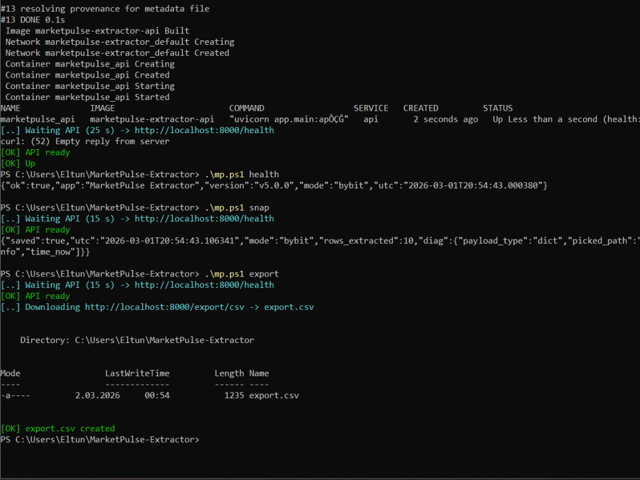Image resolution: width=640 pixels, height=480 pixels.
Task: Click the 'marketpulse-extractor-api' image cell
Action: (x=152, y=119)
